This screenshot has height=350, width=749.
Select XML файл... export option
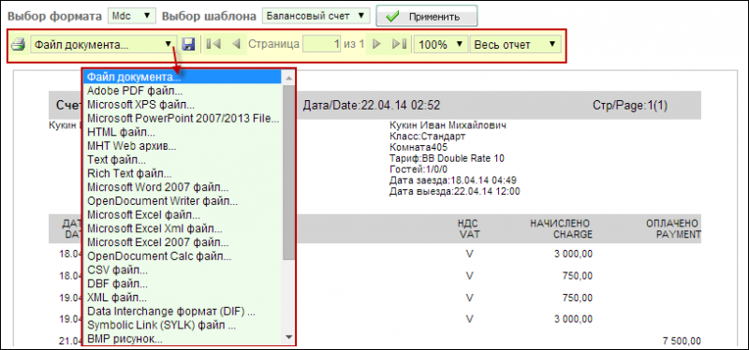pos(183,298)
